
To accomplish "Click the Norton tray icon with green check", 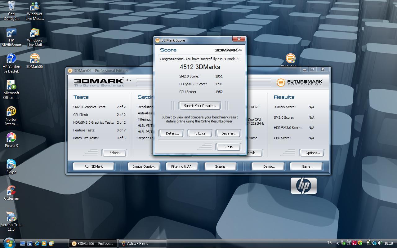I will [x=360, y=243].
